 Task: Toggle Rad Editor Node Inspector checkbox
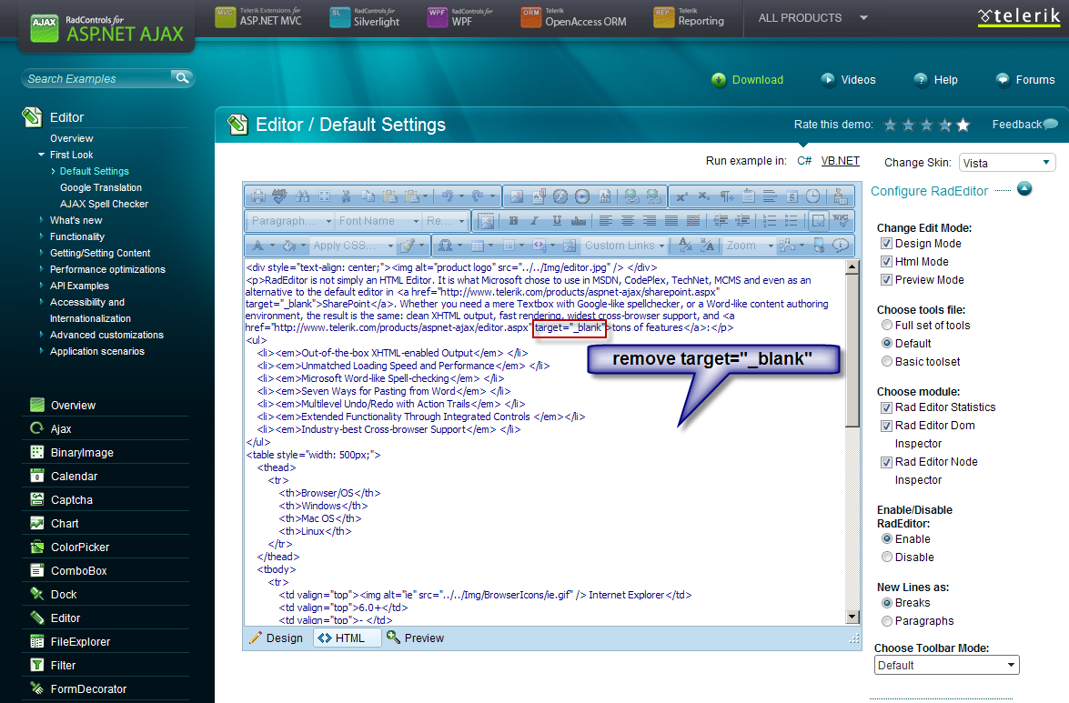(x=886, y=462)
